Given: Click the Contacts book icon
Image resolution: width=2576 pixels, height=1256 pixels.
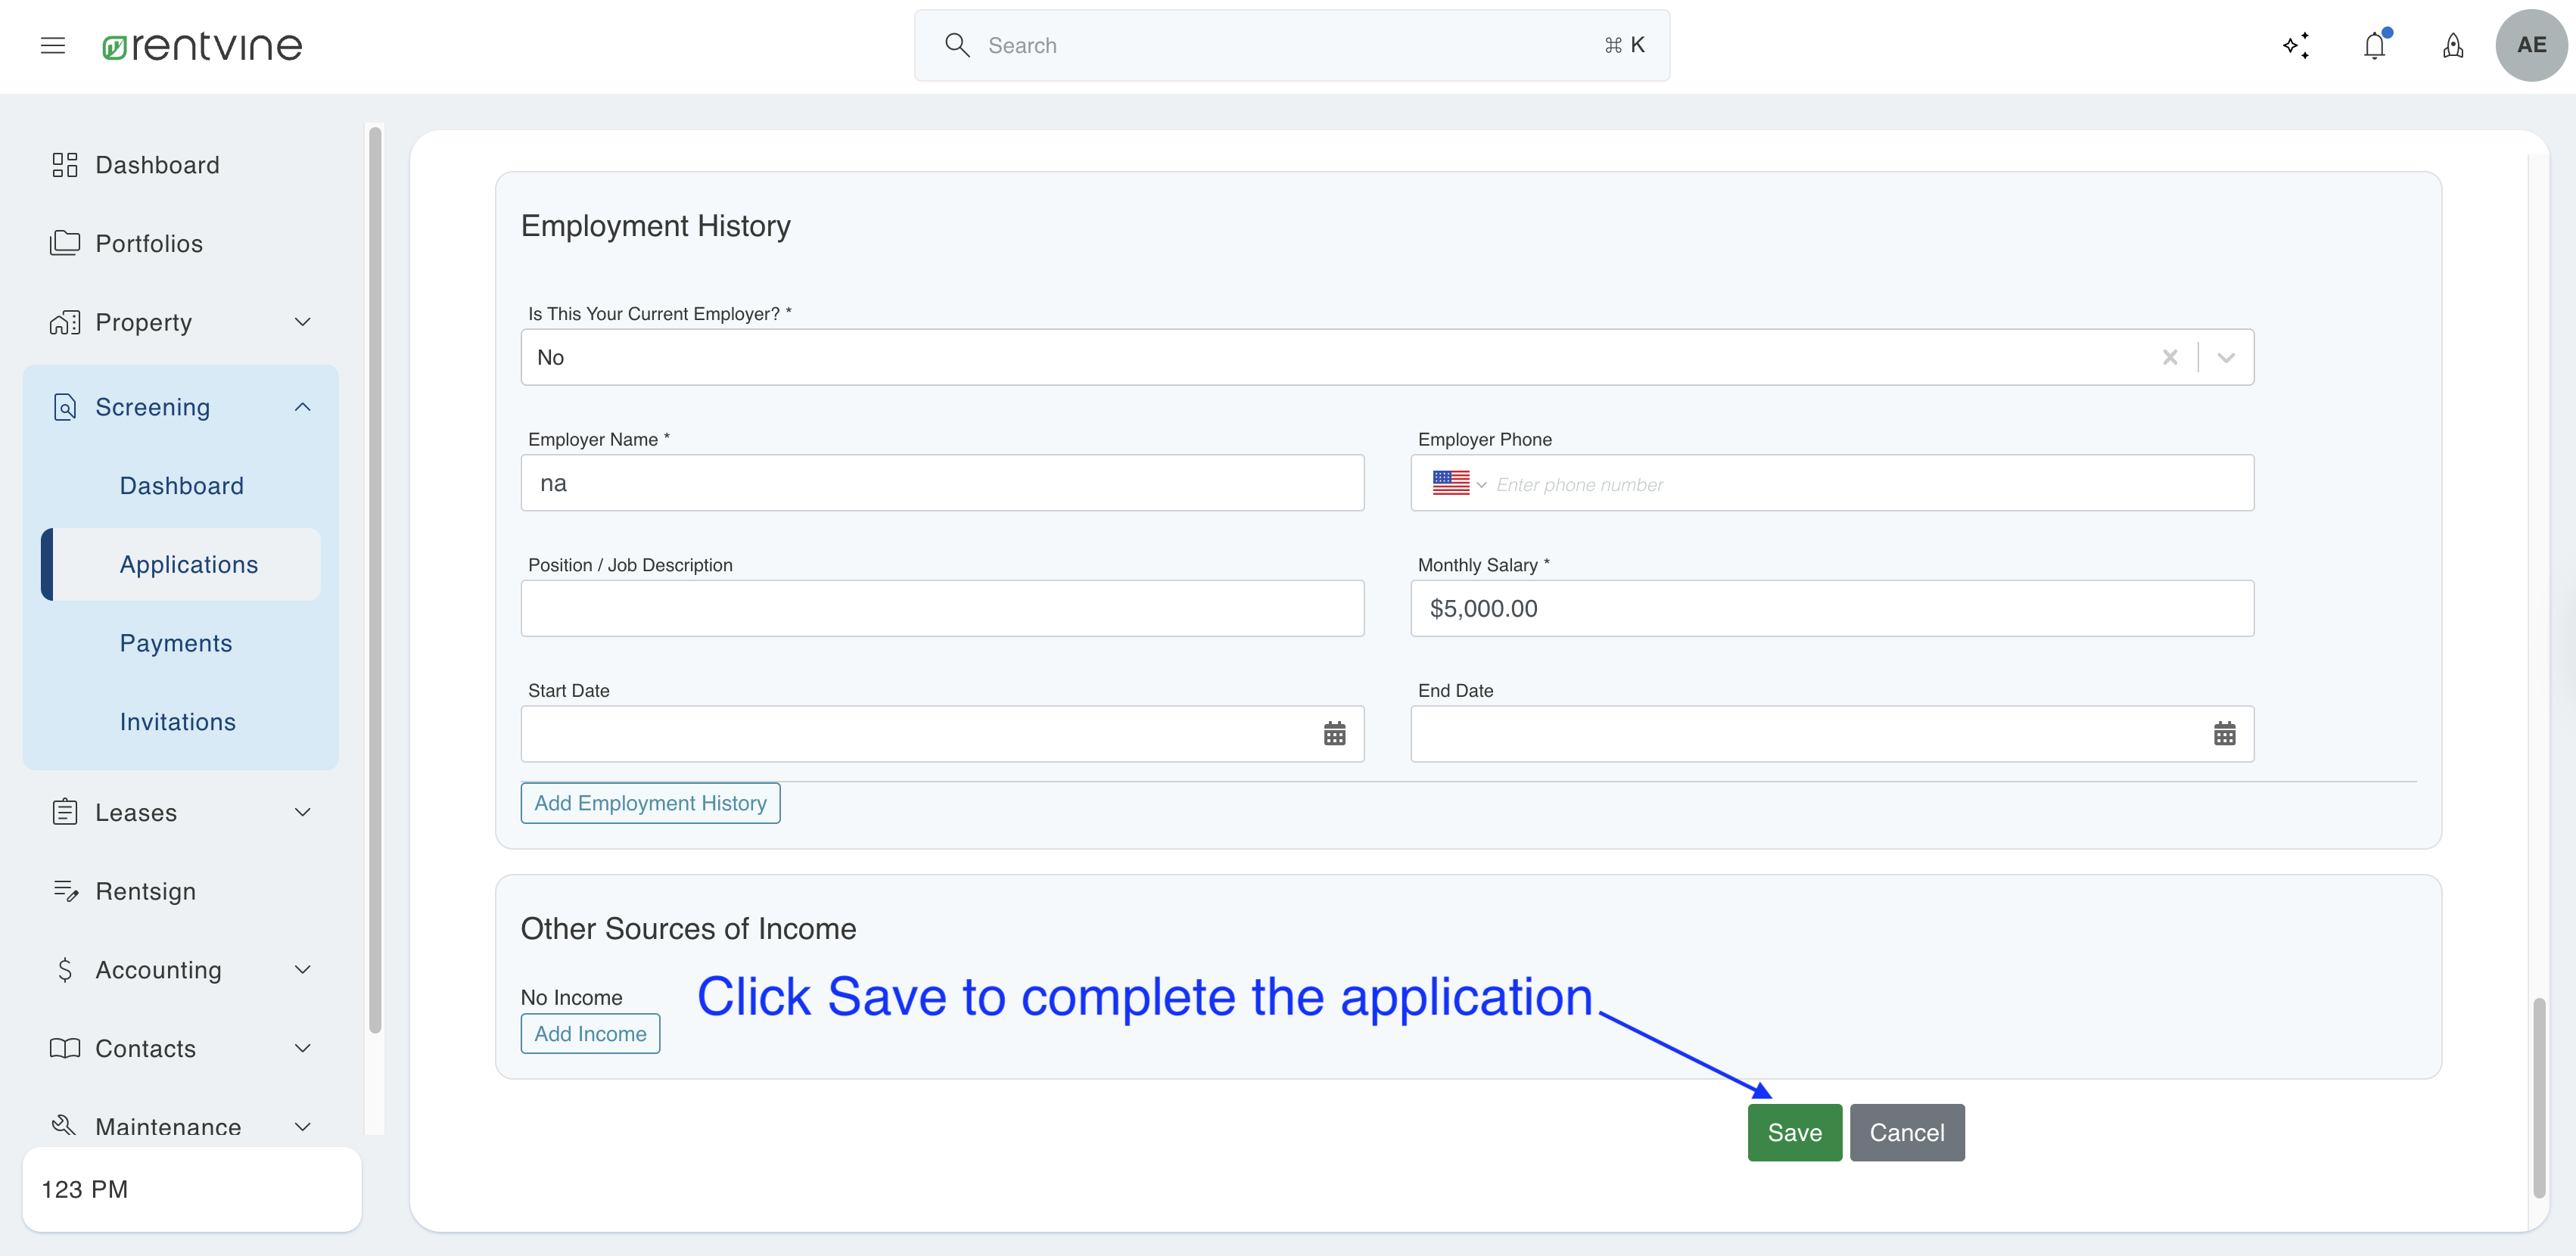Looking at the screenshot, I should tap(65, 1048).
